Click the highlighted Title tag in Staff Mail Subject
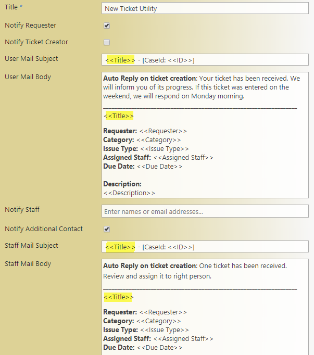This screenshot has height=355, width=314. point(120,247)
